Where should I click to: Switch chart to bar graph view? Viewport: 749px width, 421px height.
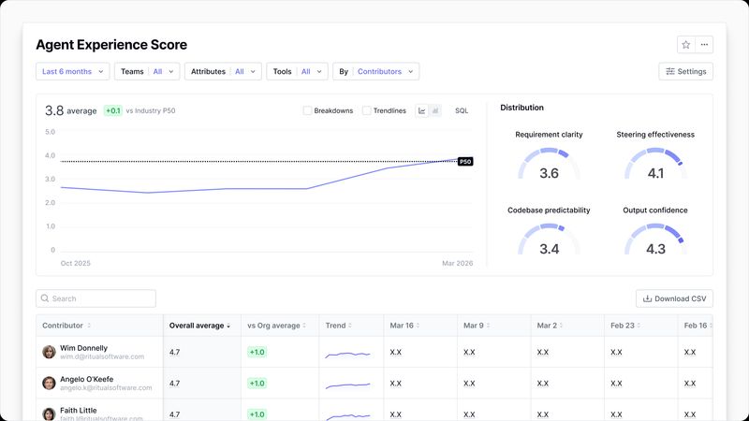pyautogui.click(x=435, y=110)
